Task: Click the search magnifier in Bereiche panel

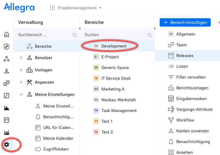Action: [150, 35]
